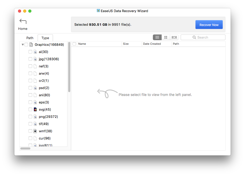The height and width of the screenshot is (176, 245).
Task: Click the tif file type icon
Action: coord(35,124)
